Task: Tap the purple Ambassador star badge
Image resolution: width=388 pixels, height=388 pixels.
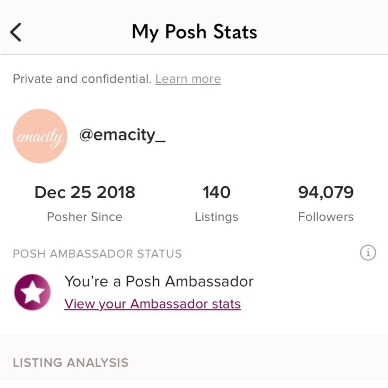Action: pyautogui.click(x=33, y=292)
